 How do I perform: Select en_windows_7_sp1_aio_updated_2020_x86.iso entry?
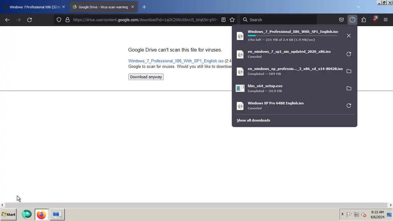pyautogui.click(x=289, y=54)
